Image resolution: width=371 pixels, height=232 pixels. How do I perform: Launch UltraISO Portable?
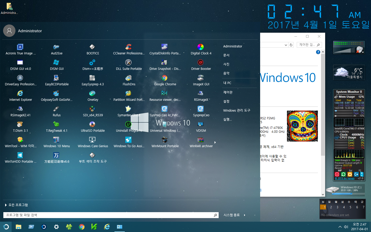coord(92,124)
